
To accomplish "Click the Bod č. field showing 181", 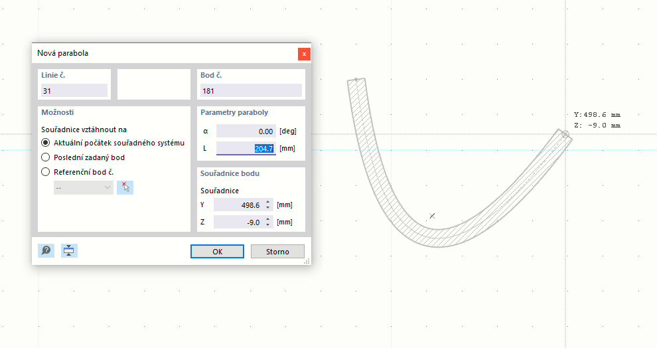I will pos(251,90).
